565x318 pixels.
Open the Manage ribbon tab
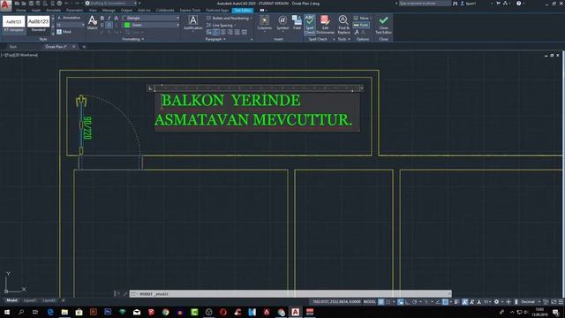(108, 10)
